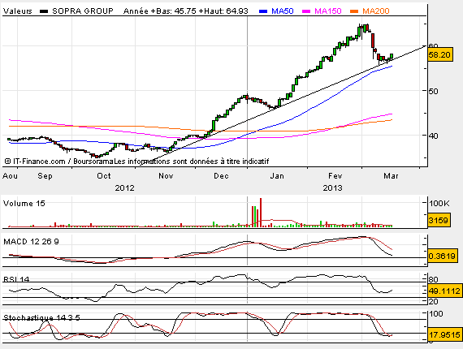Click the Année +Bas: 45.75 value

tap(160, 11)
